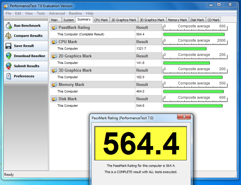Click the CPU Mark header icon
Viewport: 241px width, 185px height.
click(54, 42)
